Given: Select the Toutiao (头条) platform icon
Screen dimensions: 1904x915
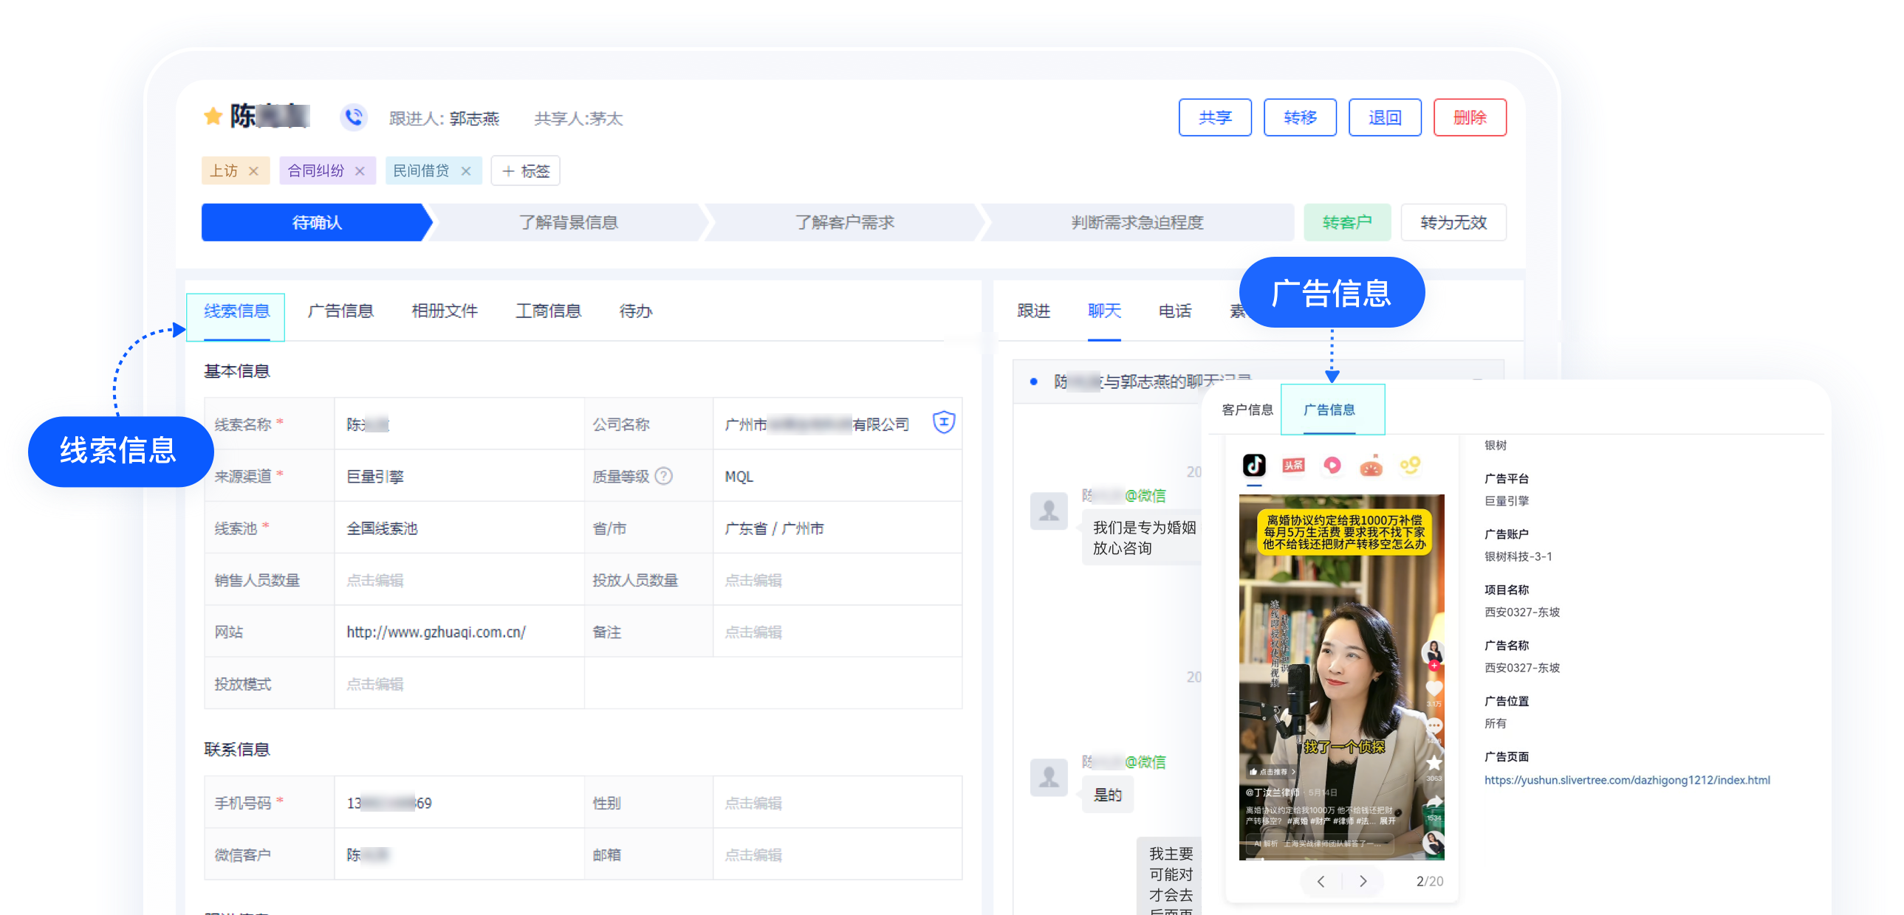Looking at the screenshot, I should click(1293, 465).
